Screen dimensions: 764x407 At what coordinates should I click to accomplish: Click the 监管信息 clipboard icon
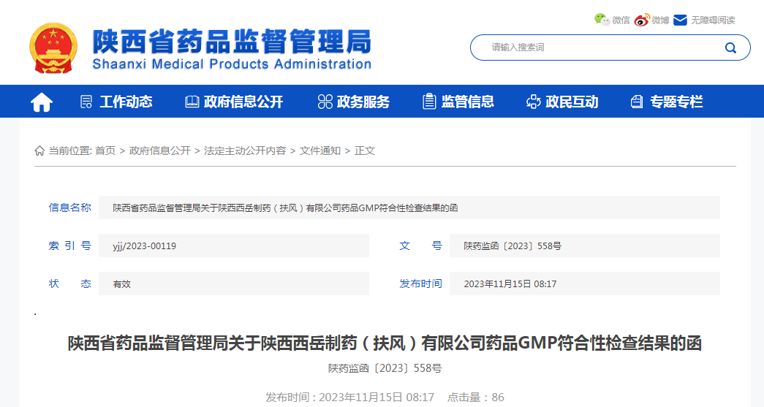[x=429, y=102]
